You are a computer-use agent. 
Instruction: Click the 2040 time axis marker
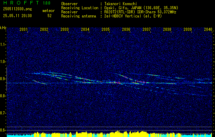click(x=208, y=29)
